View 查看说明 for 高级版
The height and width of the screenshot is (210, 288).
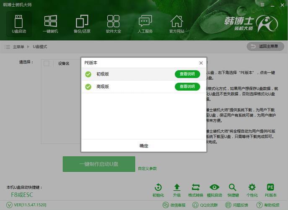point(187,87)
